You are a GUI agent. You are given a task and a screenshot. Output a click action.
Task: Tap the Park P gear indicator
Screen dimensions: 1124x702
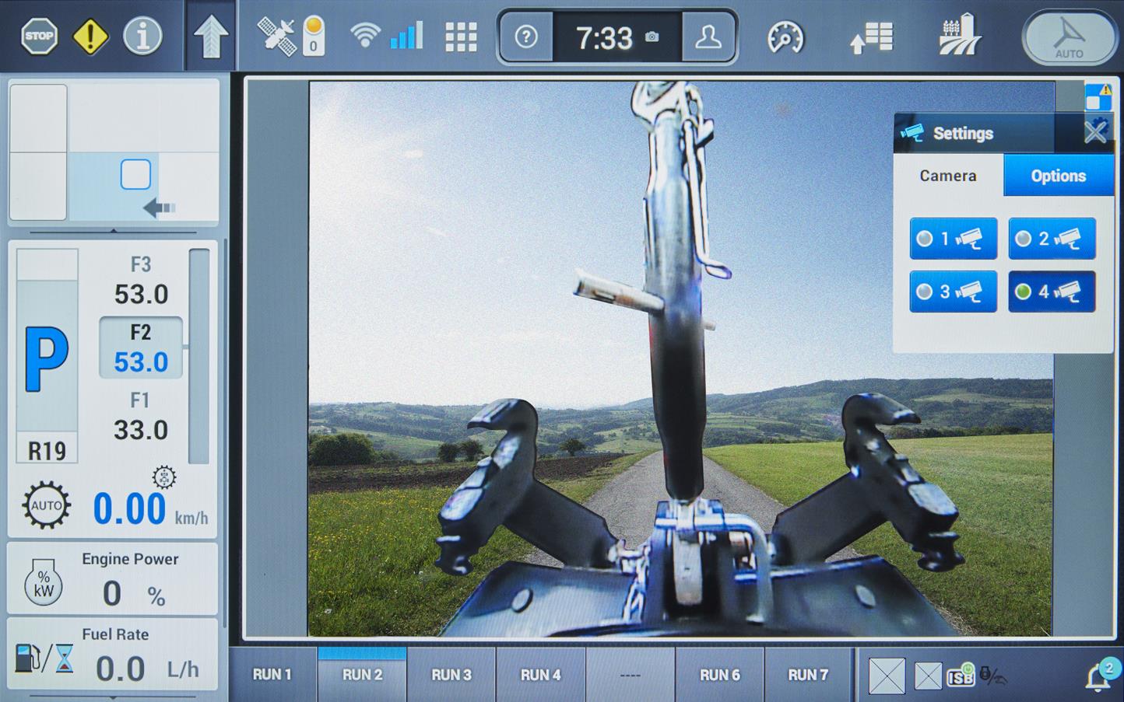pyautogui.click(x=47, y=358)
